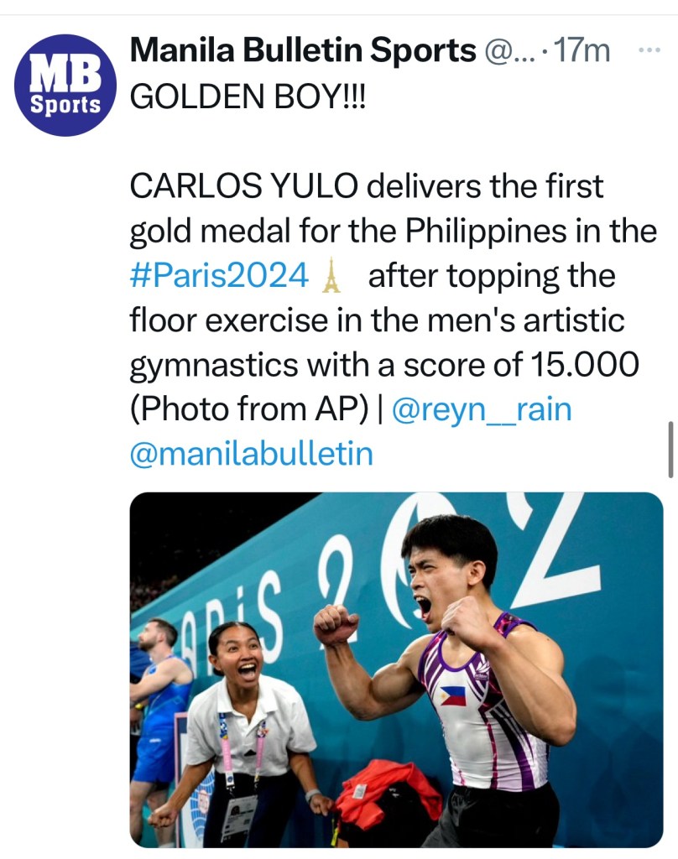This screenshot has height=859, width=678.
Task: Visit the @reyn__rain mention
Action: click(x=482, y=409)
